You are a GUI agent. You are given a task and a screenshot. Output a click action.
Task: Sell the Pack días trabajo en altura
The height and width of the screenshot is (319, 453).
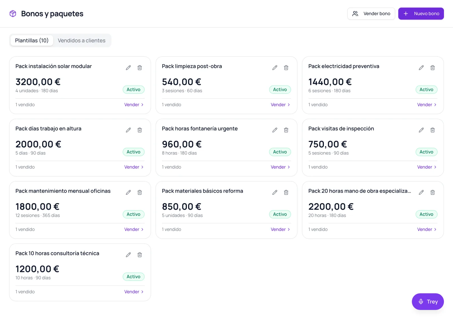point(134,167)
